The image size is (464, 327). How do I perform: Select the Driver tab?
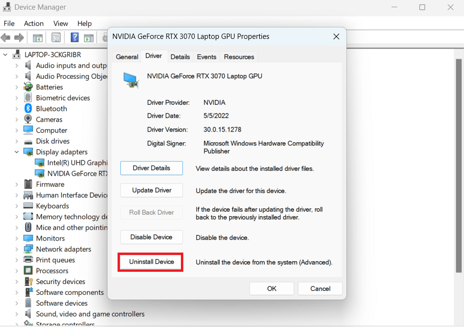[x=154, y=56]
